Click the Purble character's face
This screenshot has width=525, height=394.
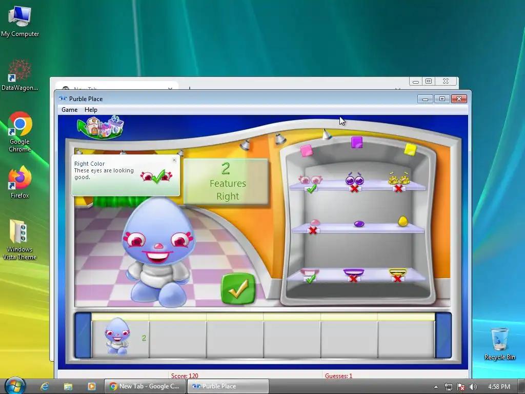pos(158,233)
